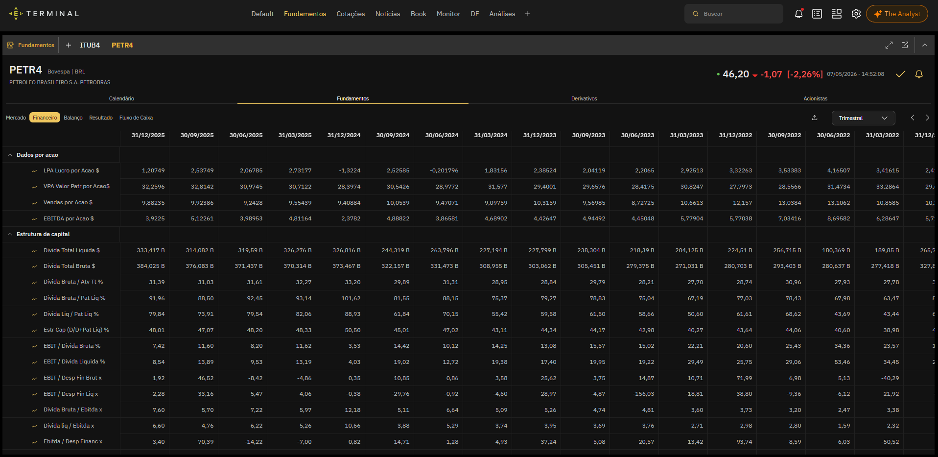Open chart for EBITDA por Acao
The image size is (938, 457).
pos(34,219)
